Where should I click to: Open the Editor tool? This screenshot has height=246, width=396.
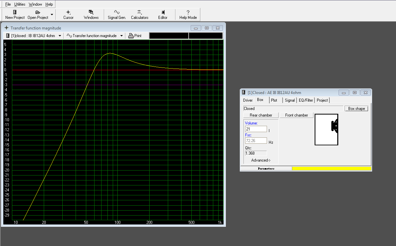click(163, 15)
